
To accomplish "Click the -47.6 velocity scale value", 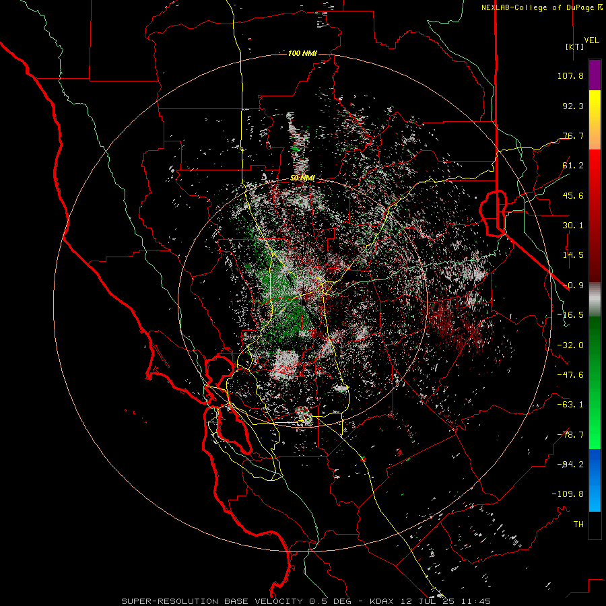I will [570, 375].
